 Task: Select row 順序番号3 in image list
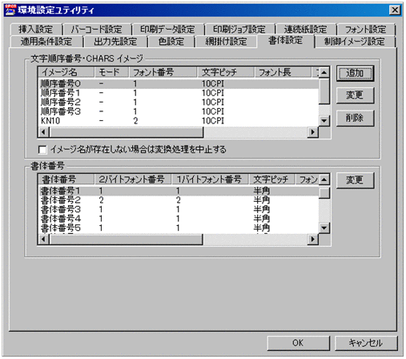[179, 111]
